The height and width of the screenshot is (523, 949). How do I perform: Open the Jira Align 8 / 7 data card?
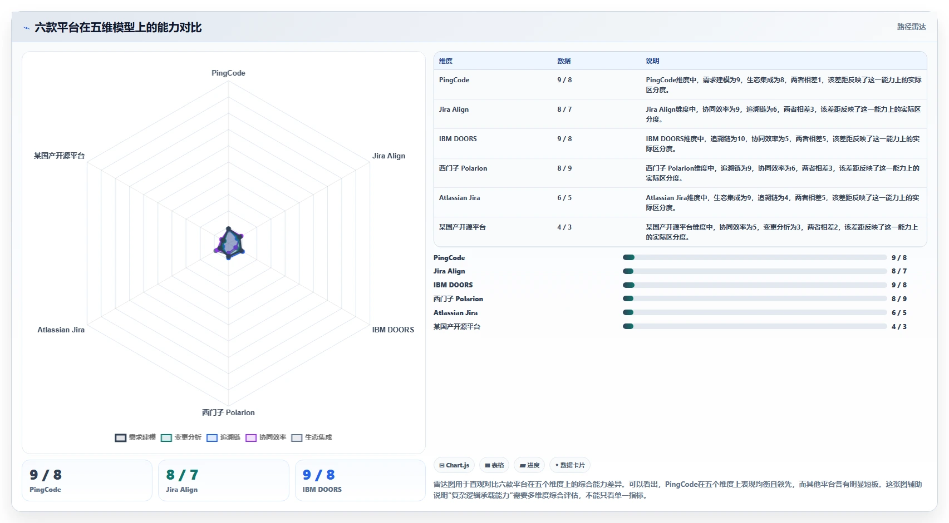point(223,480)
